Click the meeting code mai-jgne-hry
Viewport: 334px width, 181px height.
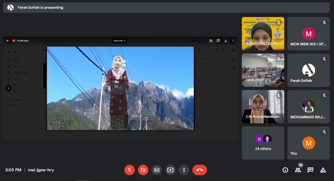[x=41, y=170]
